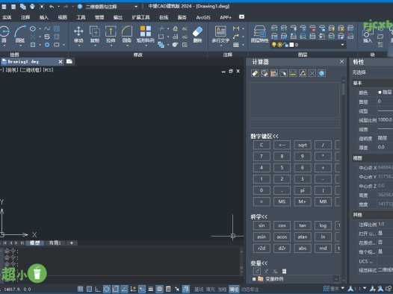Click the Drawing1.dwg document tab
Viewport: 393px width, 294px height.
coord(32,61)
